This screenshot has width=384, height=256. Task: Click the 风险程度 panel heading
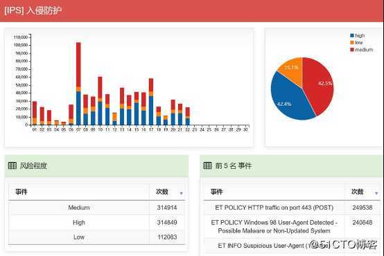33,166
